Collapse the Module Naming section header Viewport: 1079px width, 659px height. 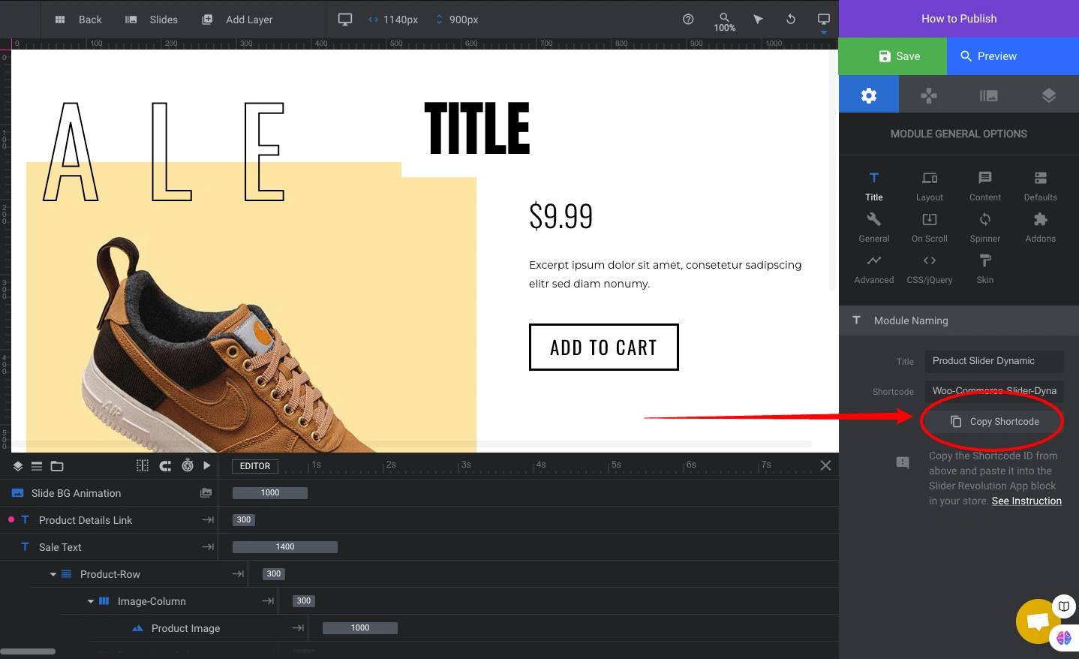[x=959, y=320]
